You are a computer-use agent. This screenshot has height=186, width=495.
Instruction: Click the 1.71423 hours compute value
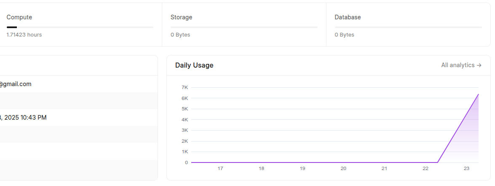tap(24, 34)
